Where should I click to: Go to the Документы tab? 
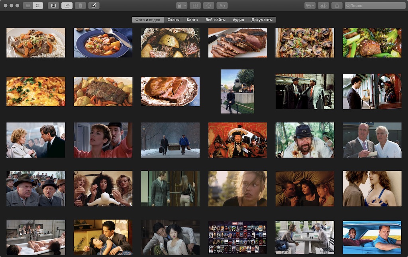point(262,20)
